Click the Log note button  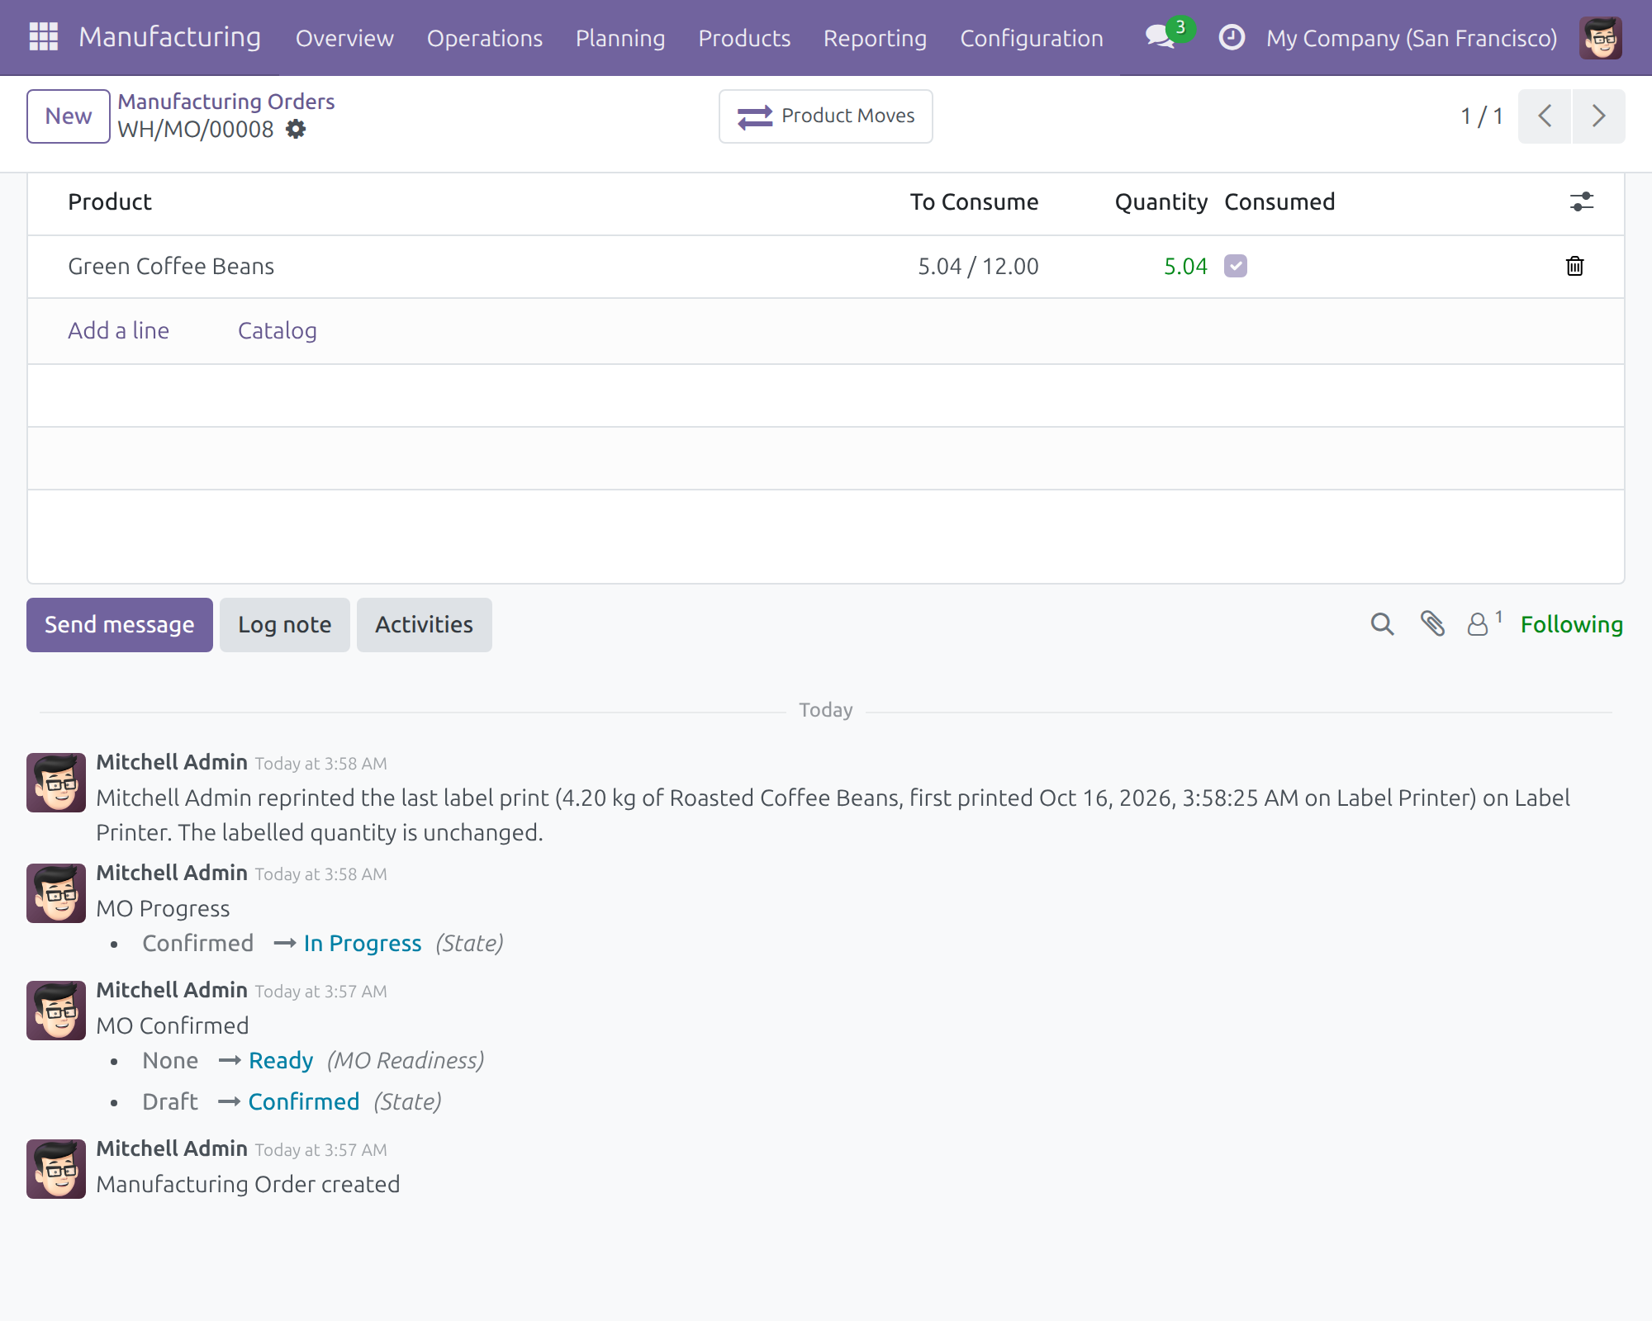(x=285, y=625)
